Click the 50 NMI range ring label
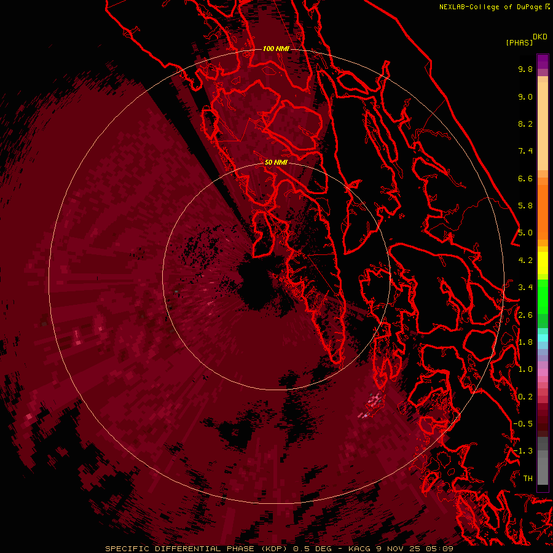 276,162
